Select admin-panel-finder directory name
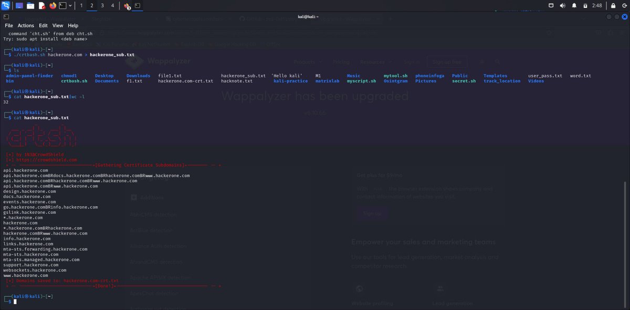This screenshot has width=630, height=310. click(29, 76)
